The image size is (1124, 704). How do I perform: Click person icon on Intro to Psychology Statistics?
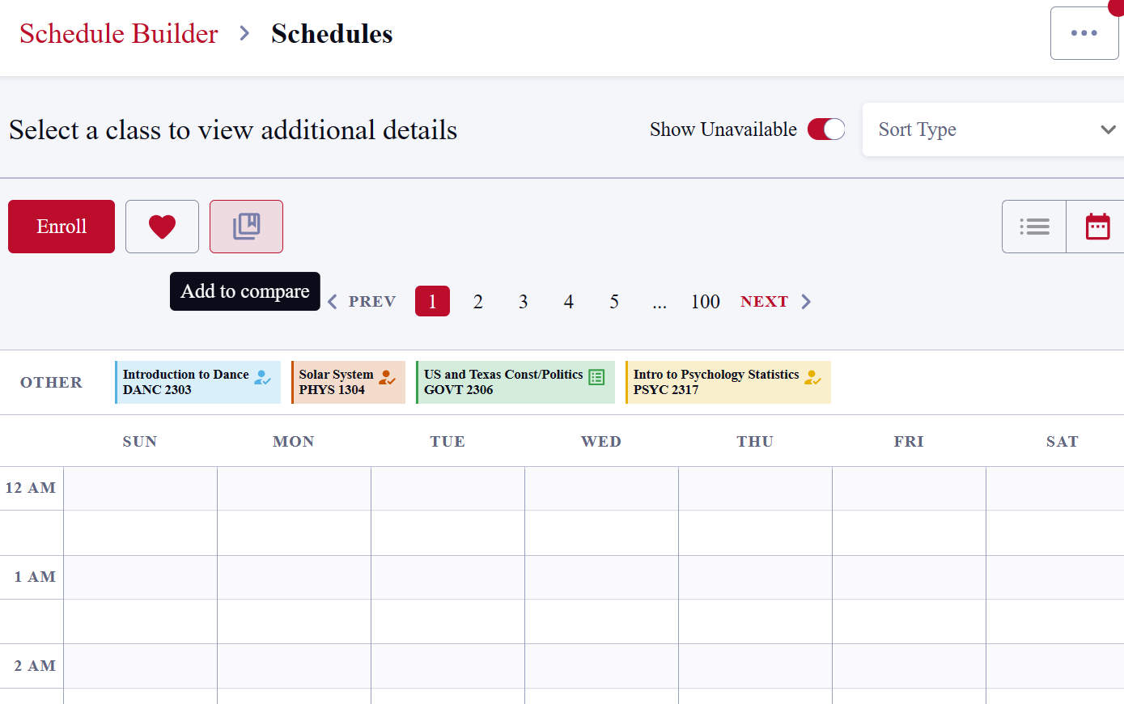(x=812, y=377)
